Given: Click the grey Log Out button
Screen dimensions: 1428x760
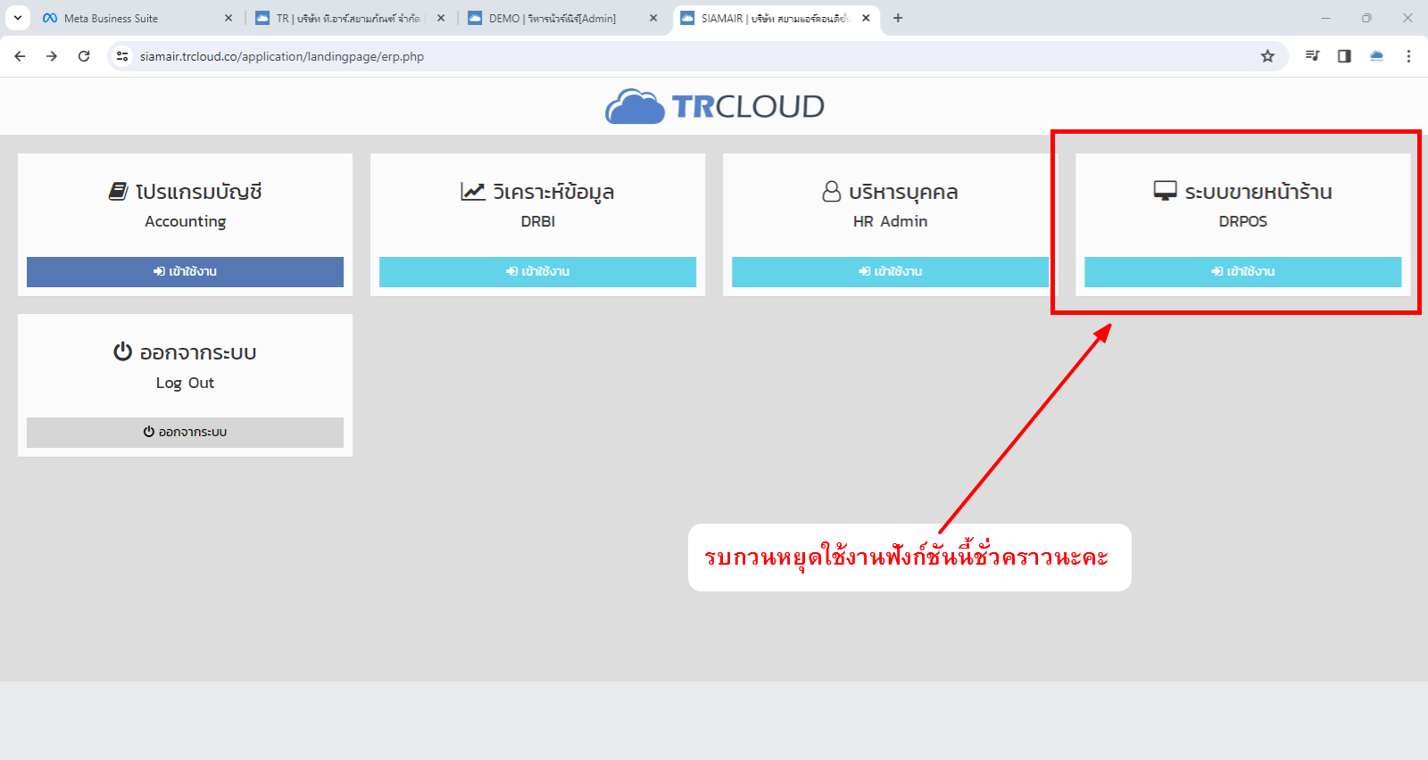Looking at the screenshot, I should (x=185, y=433).
